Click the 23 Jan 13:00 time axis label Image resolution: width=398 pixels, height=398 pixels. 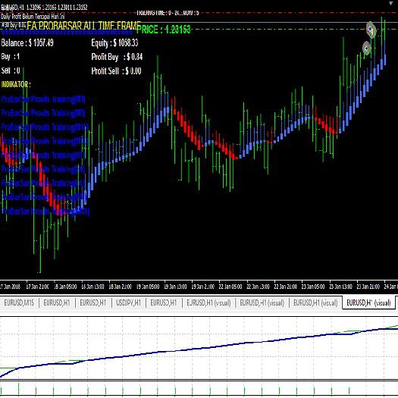pyautogui.click(x=340, y=287)
